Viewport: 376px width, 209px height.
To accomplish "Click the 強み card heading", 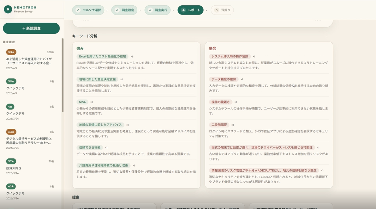I will click(80, 49).
